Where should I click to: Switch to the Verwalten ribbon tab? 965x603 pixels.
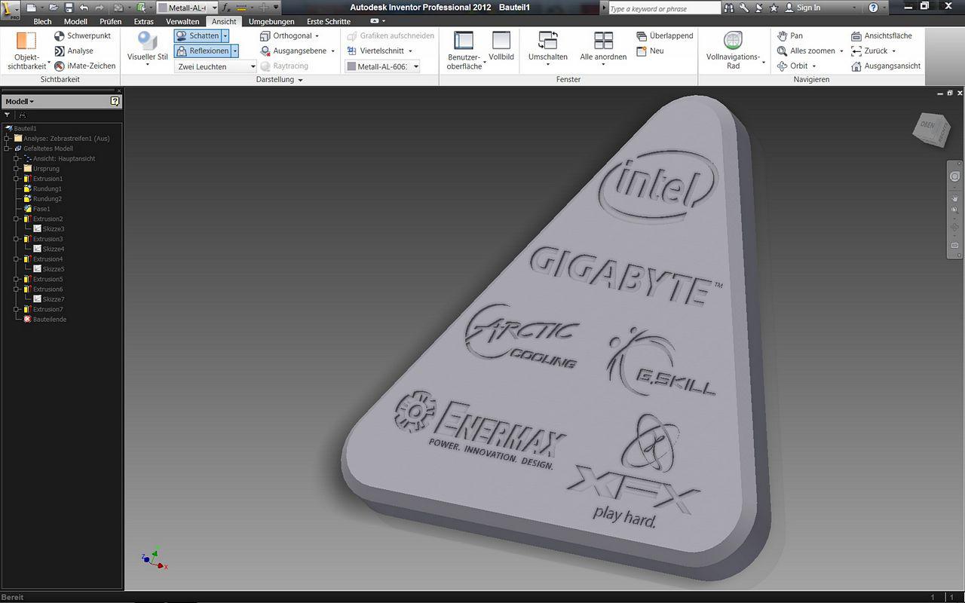point(182,22)
